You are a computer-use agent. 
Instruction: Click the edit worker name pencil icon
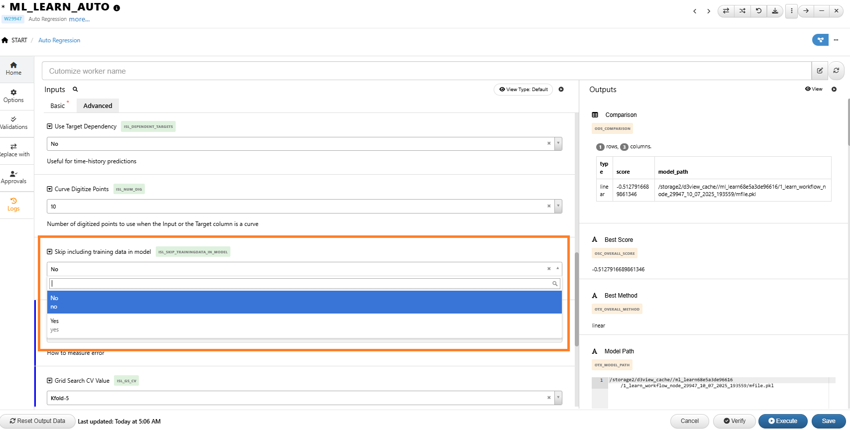[820, 71]
